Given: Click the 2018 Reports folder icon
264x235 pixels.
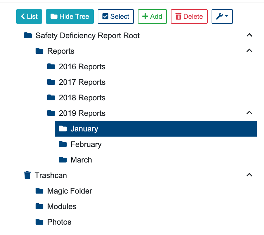Looking at the screenshot, I should coord(51,97).
